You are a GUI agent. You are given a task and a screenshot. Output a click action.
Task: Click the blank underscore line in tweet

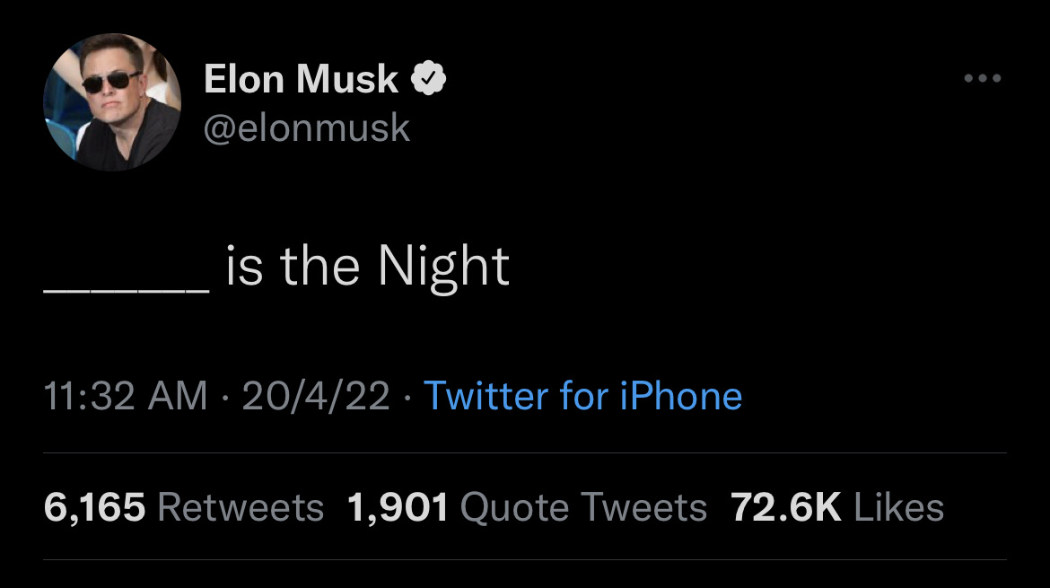127,287
